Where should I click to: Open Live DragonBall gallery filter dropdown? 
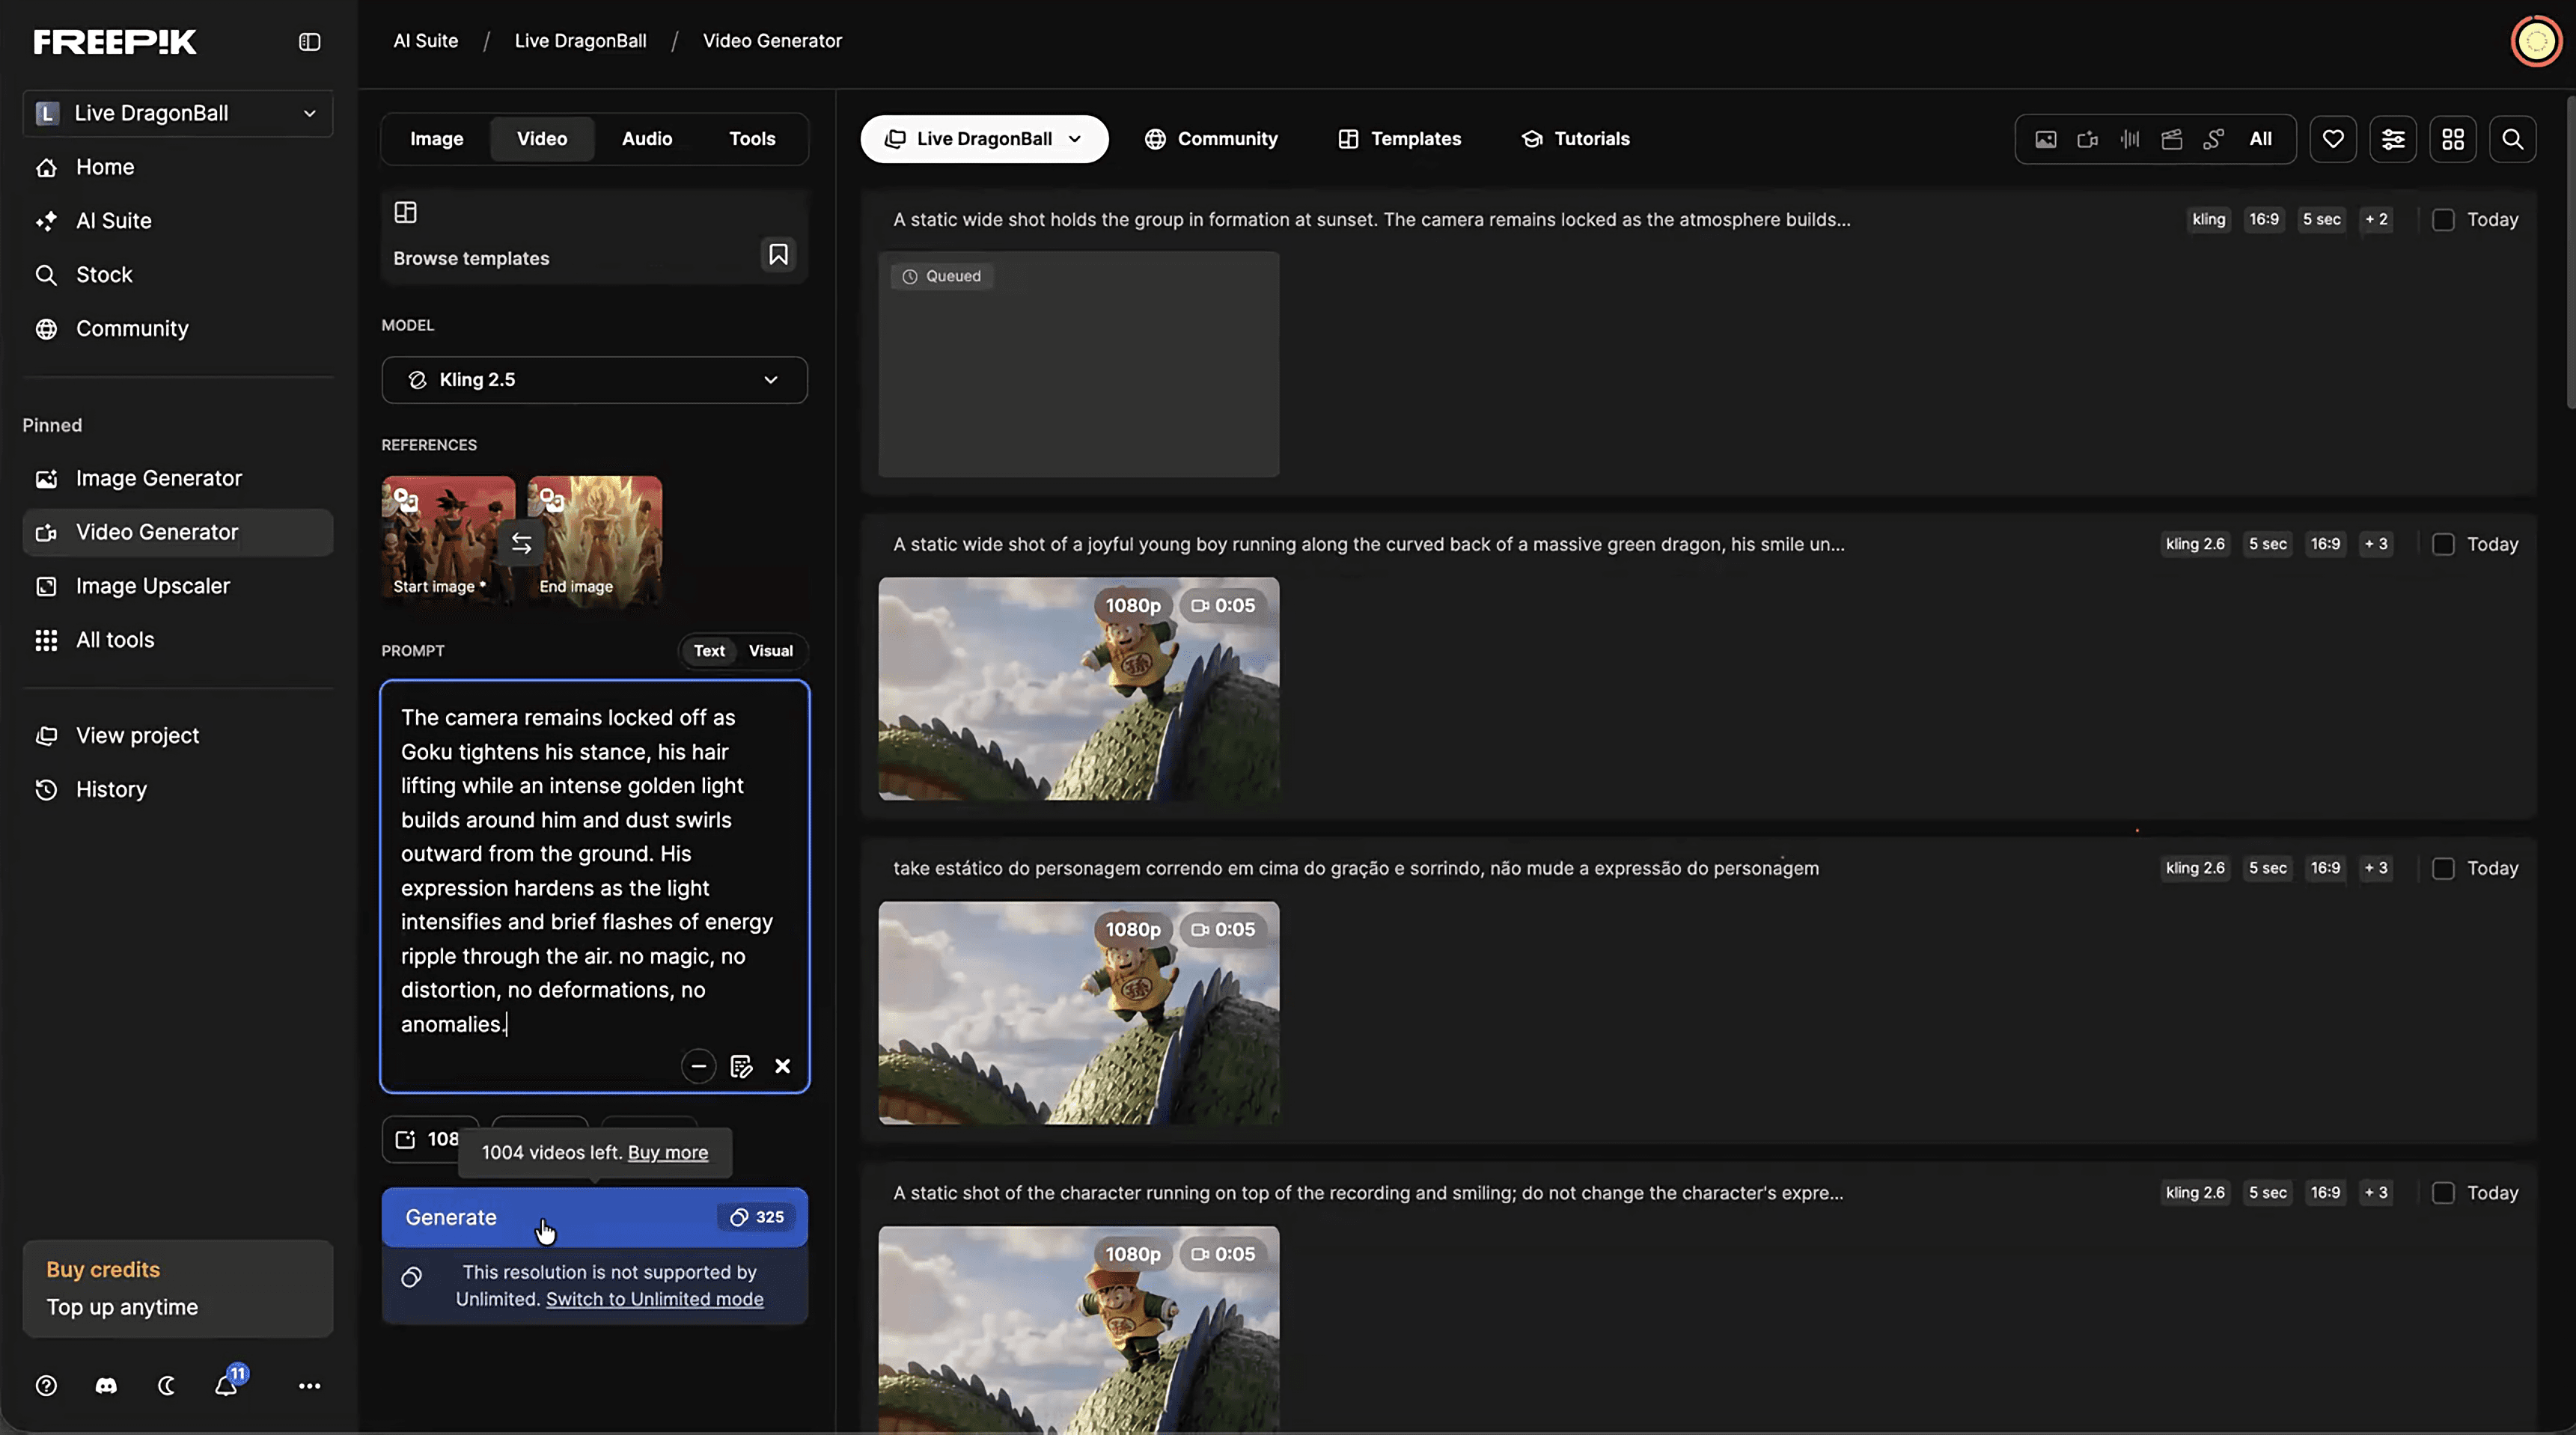point(984,139)
